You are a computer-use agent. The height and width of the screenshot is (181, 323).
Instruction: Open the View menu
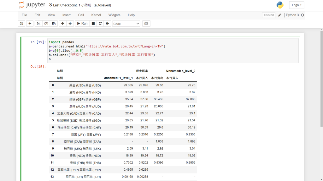click(x=51, y=15)
